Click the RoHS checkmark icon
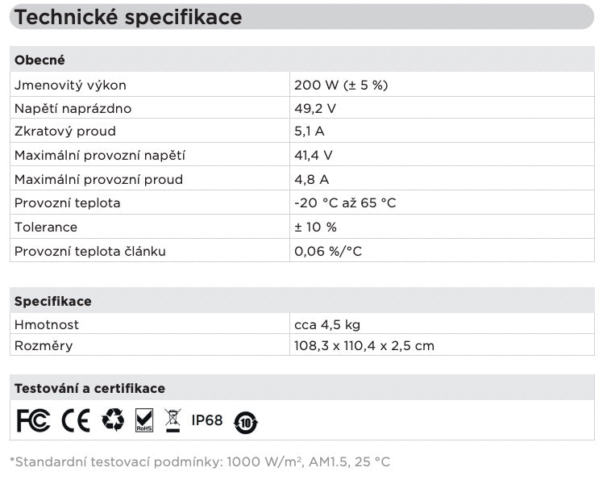 click(144, 420)
